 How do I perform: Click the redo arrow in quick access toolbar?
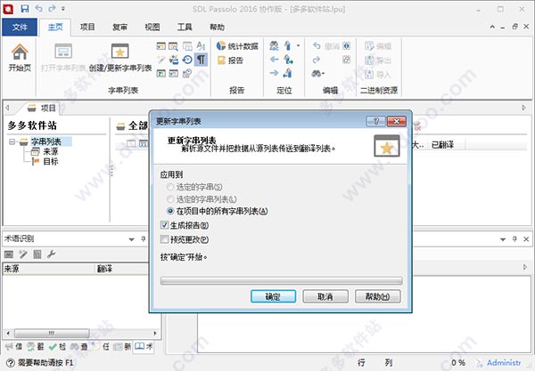pyautogui.click(x=52, y=9)
